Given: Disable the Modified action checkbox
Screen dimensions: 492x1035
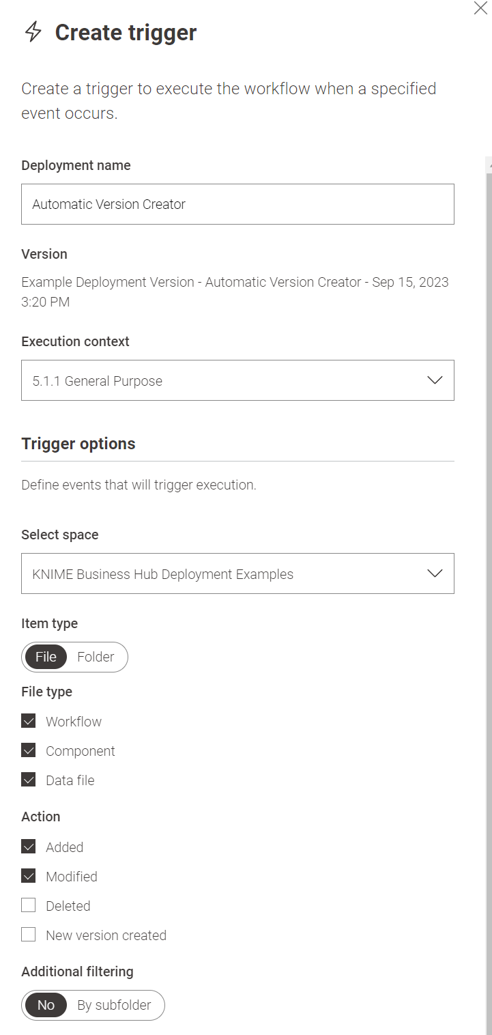Looking at the screenshot, I should point(29,877).
